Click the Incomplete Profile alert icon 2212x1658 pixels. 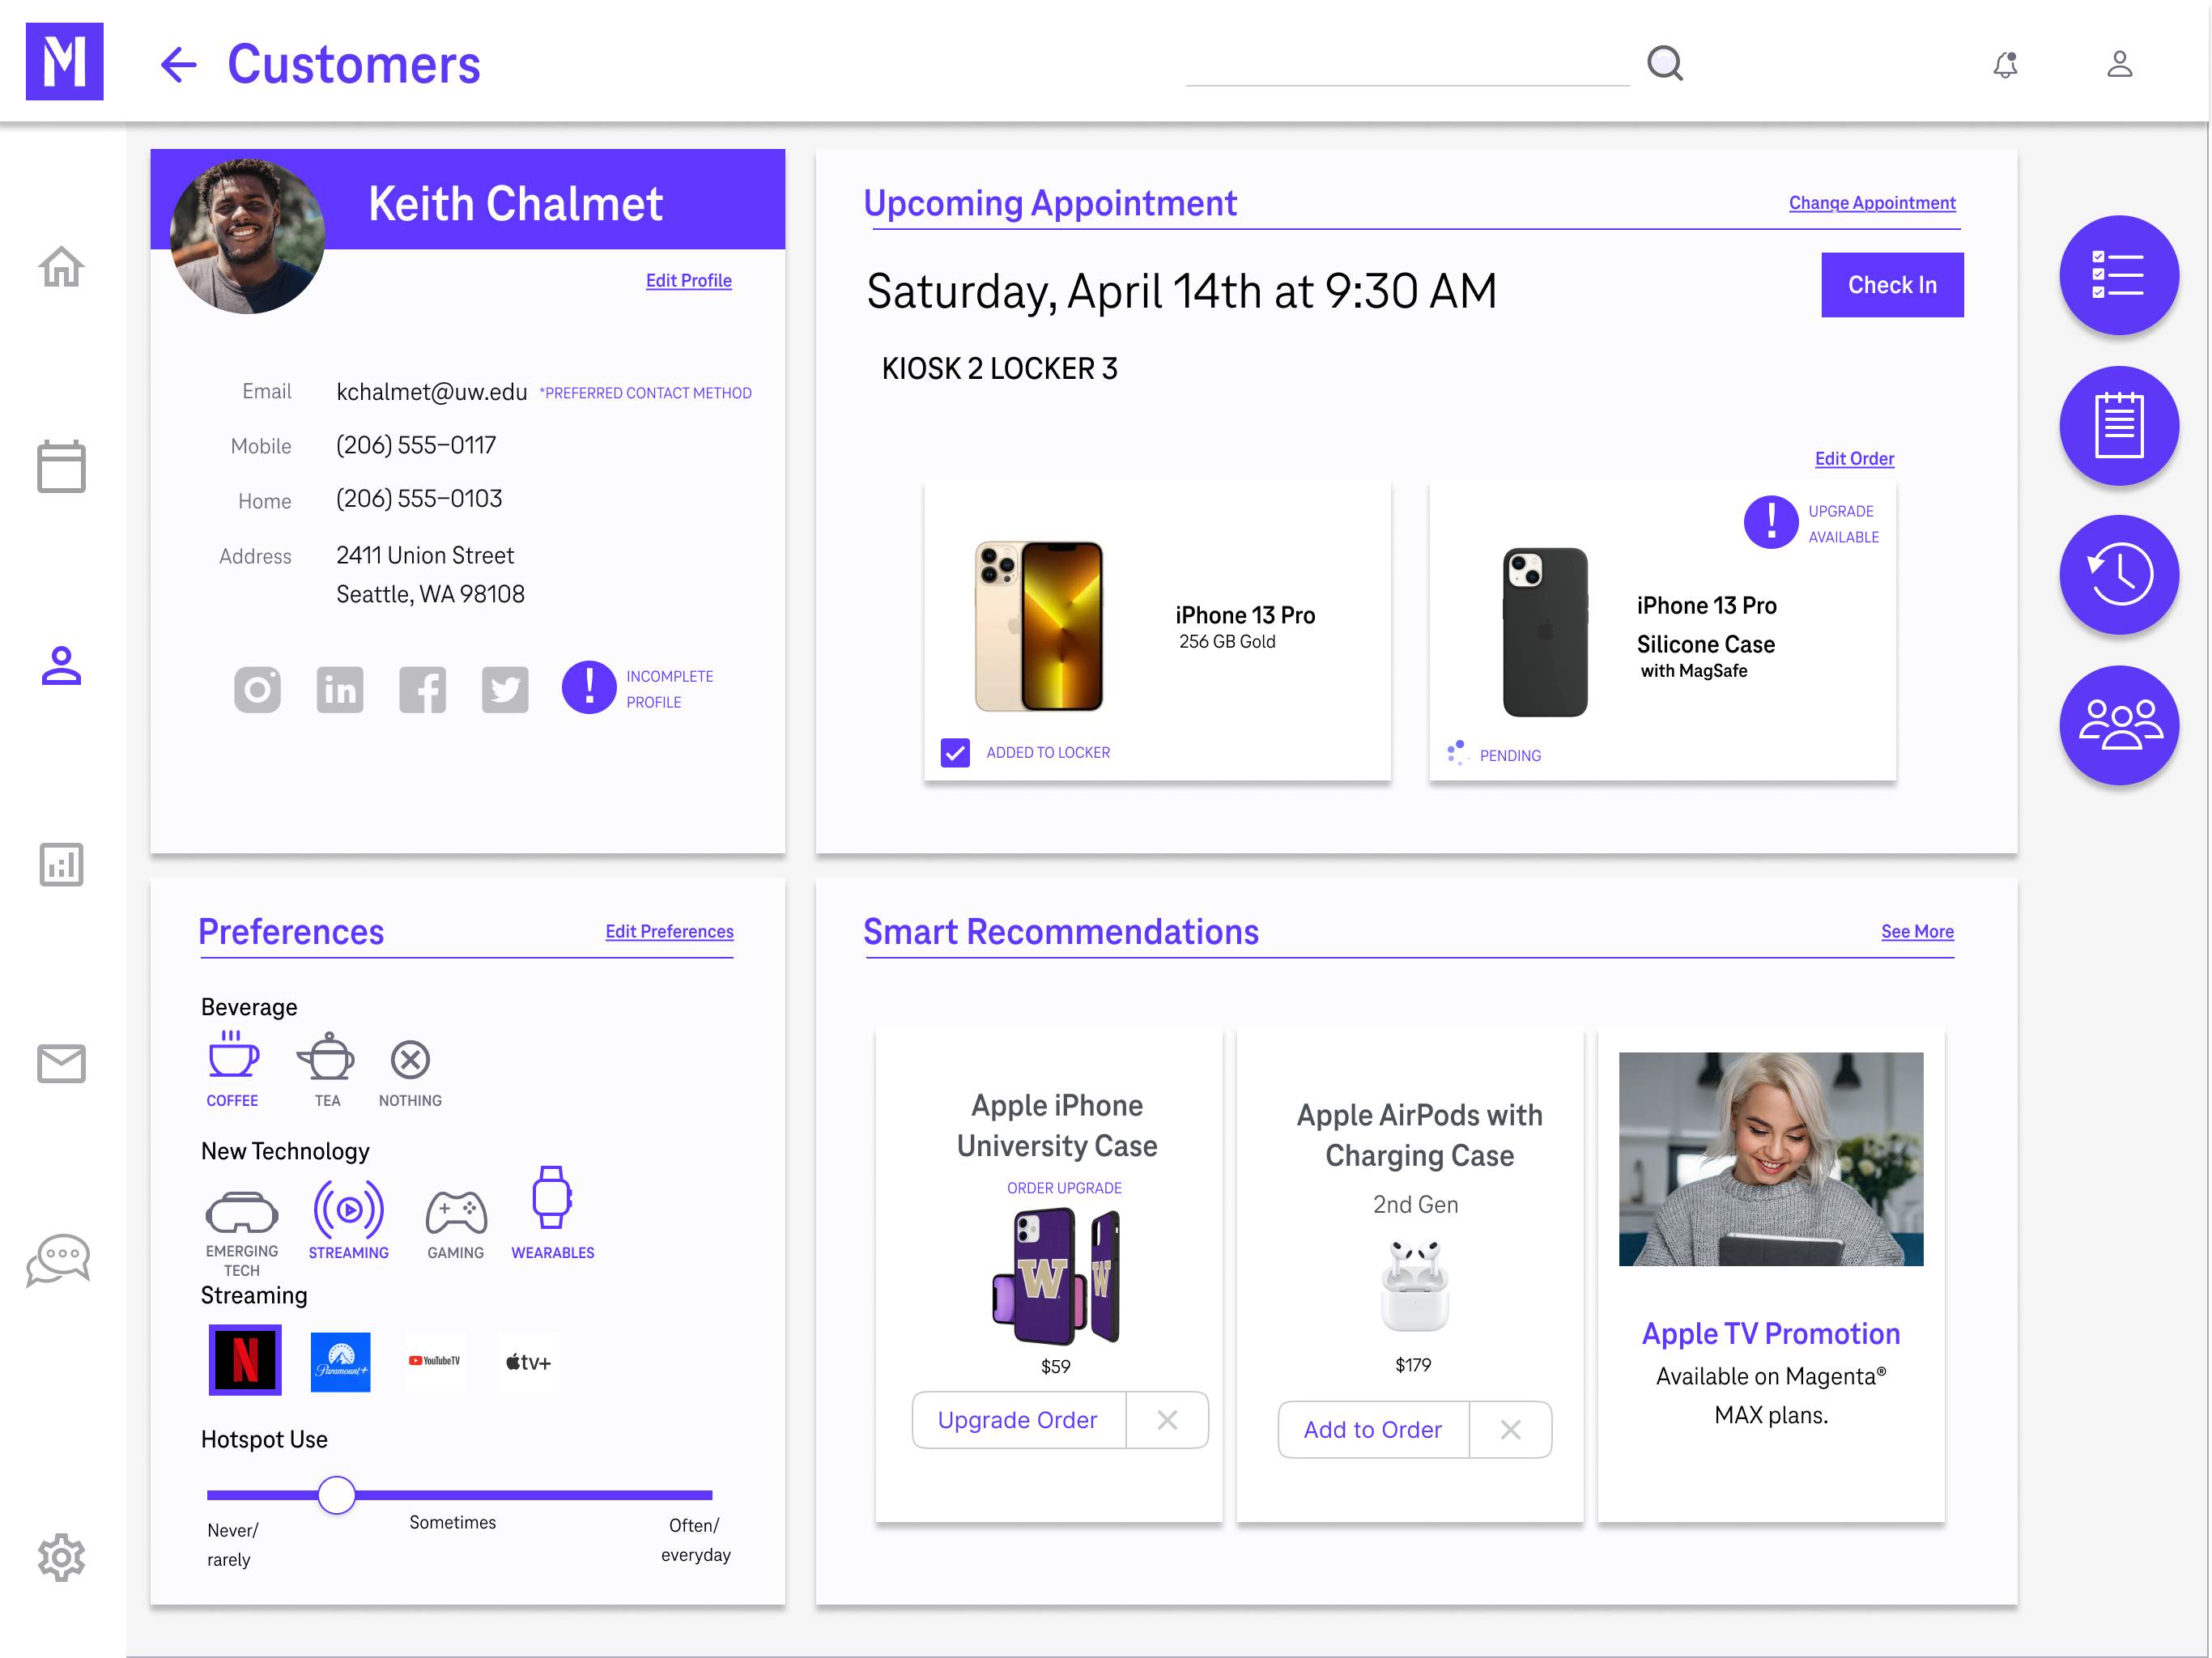(589, 688)
